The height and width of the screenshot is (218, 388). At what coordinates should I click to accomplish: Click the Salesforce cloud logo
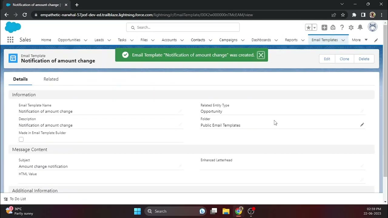coord(13,27)
